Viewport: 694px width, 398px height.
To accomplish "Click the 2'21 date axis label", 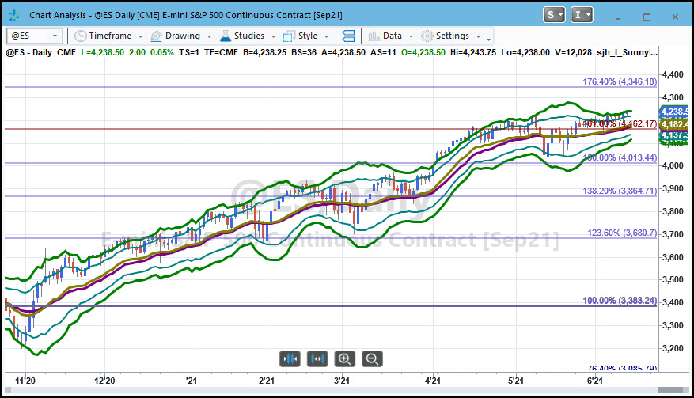I will [x=266, y=381].
